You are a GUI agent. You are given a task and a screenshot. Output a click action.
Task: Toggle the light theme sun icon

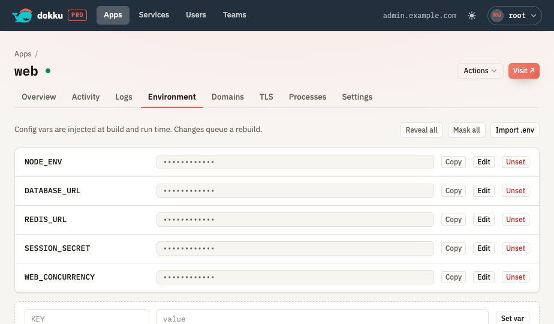point(472,16)
